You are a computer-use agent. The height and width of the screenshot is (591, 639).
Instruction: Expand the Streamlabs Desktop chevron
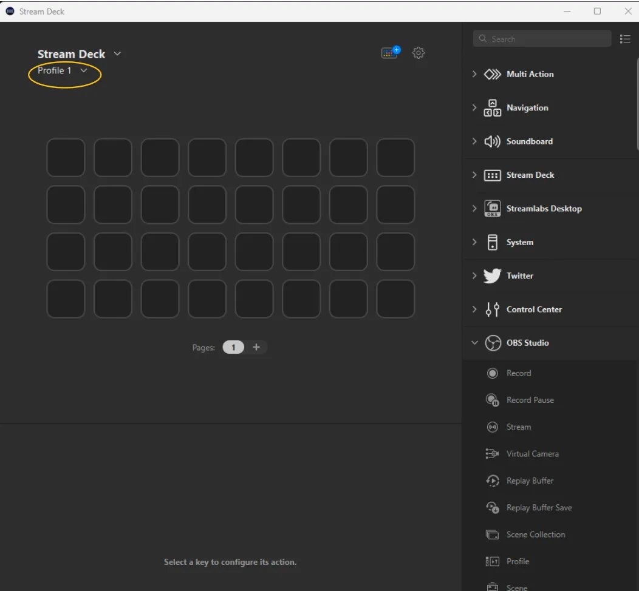[x=474, y=208]
